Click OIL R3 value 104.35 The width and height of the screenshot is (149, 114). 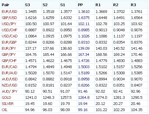137,110
